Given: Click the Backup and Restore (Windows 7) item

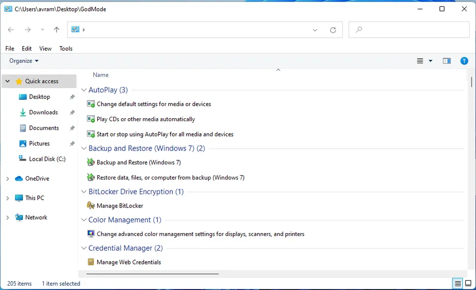Looking at the screenshot, I should click(x=139, y=162).
